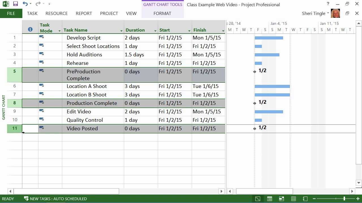Click the restore ribbon window icon
This screenshot has height=203, width=362.
click(x=347, y=13)
